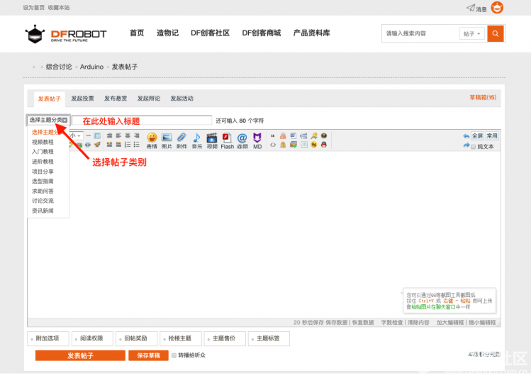Toggle the 纯文本 plain text checkbox
Screen dimensions: 531x378
click(x=474, y=147)
